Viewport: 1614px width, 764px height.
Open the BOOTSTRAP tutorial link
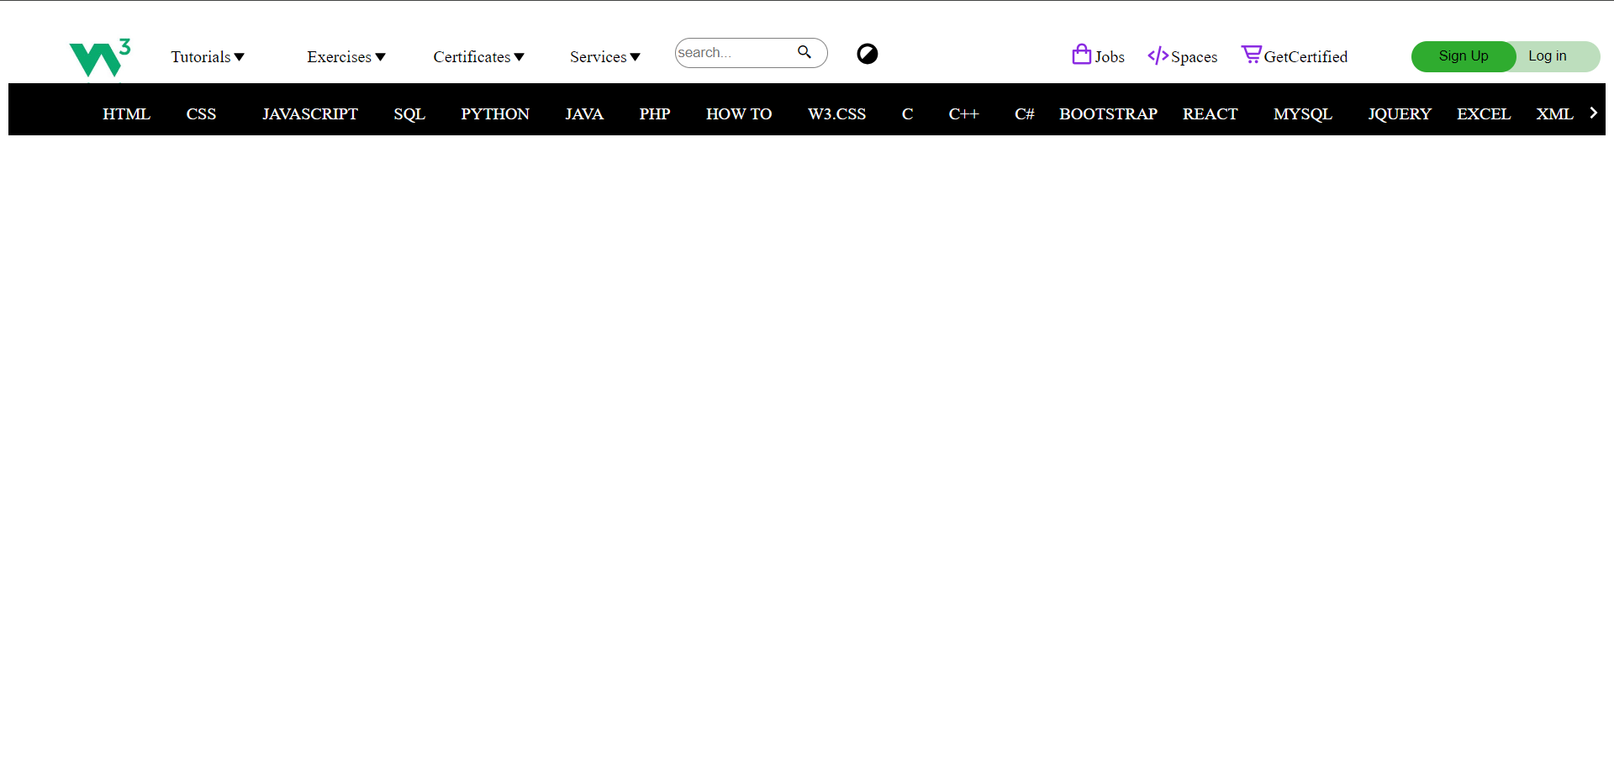click(x=1108, y=113)
